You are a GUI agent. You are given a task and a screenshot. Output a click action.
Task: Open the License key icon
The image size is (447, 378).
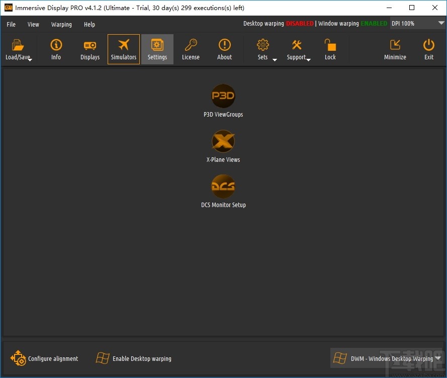click(x=191, y=45)
